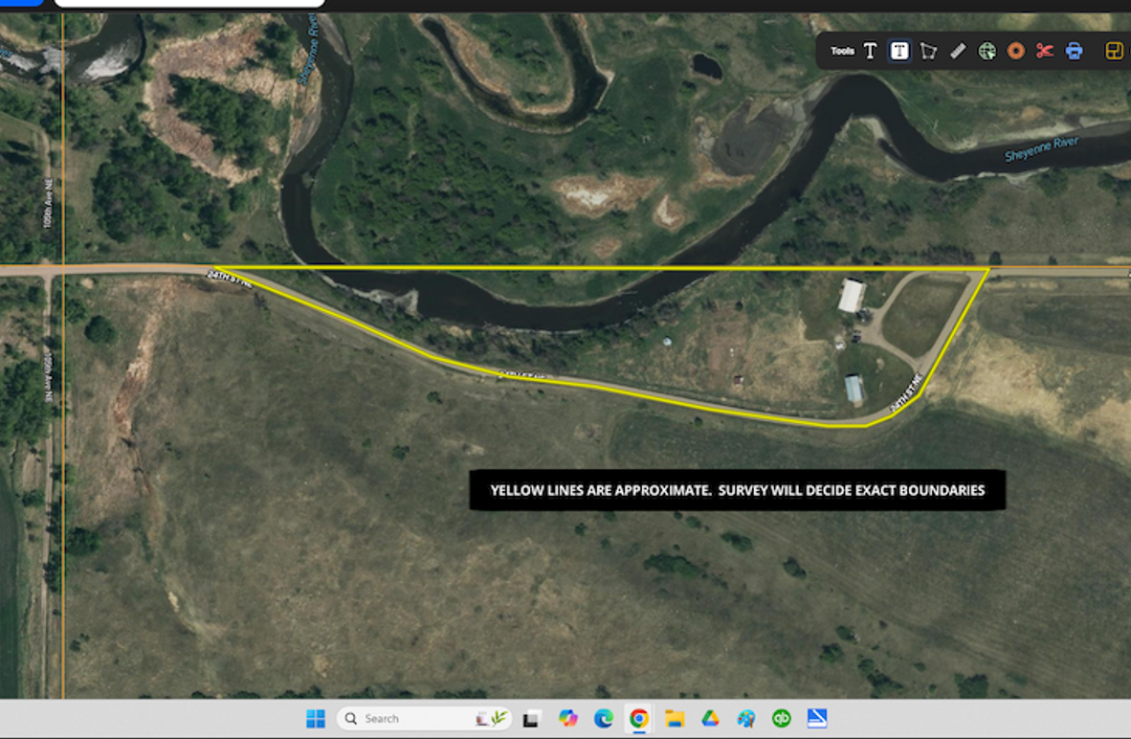Select the plain text label tool
Screen dimensions: 1131x739
tap(870, 52)
